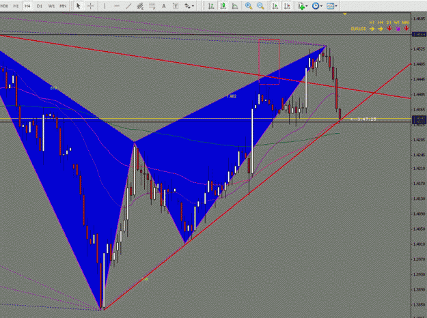Add a text object with A tool
The image size is (427, 318).
[164, 5]
